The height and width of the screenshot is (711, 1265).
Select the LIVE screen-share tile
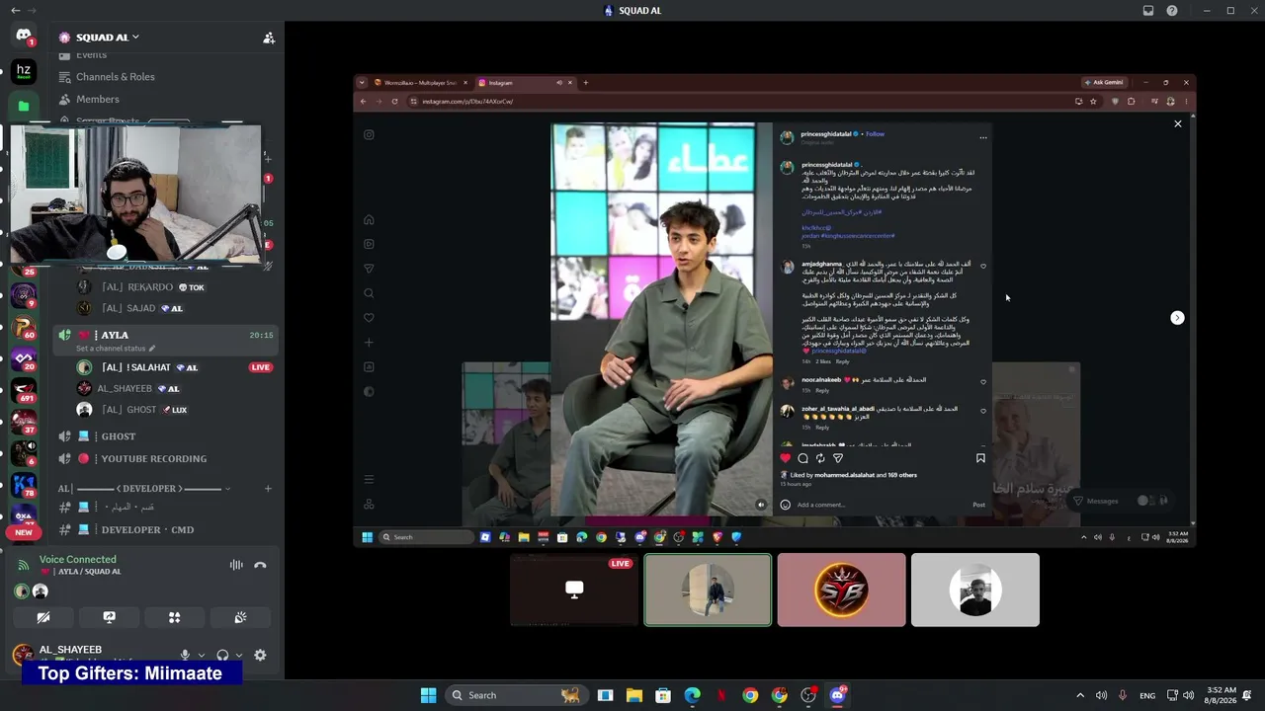pyautogui.click(x=574, y=590)
